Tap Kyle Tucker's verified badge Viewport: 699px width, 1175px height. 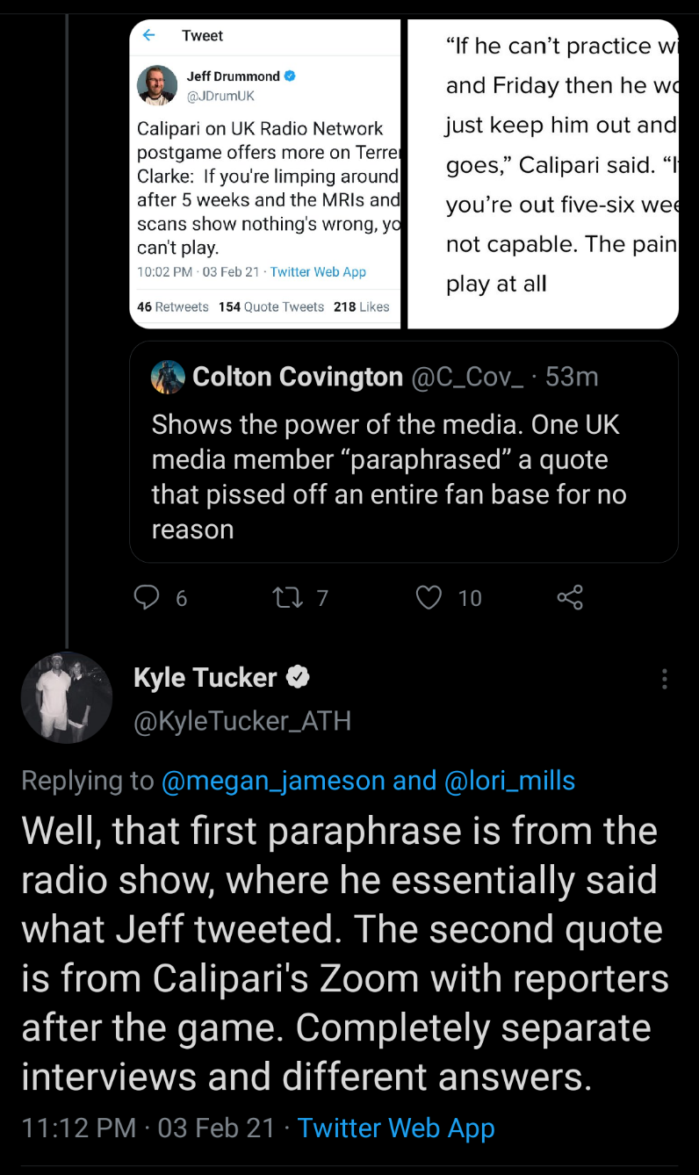coord(298,677)
